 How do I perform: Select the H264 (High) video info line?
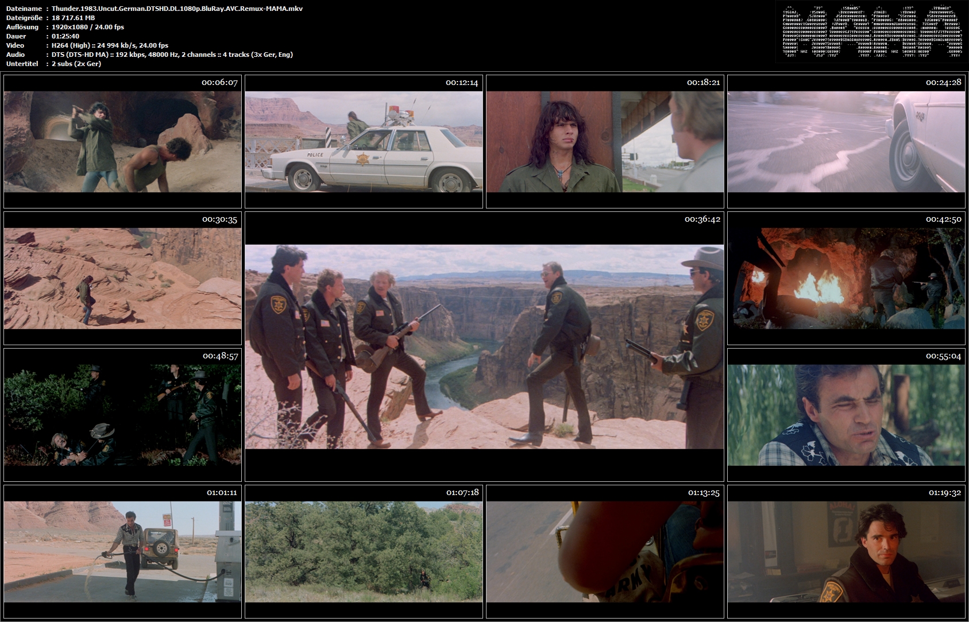point(110,45)
